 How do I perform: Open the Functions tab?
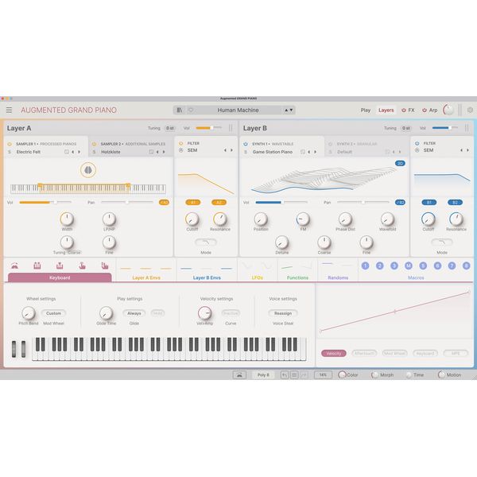(x=297, y=277)
